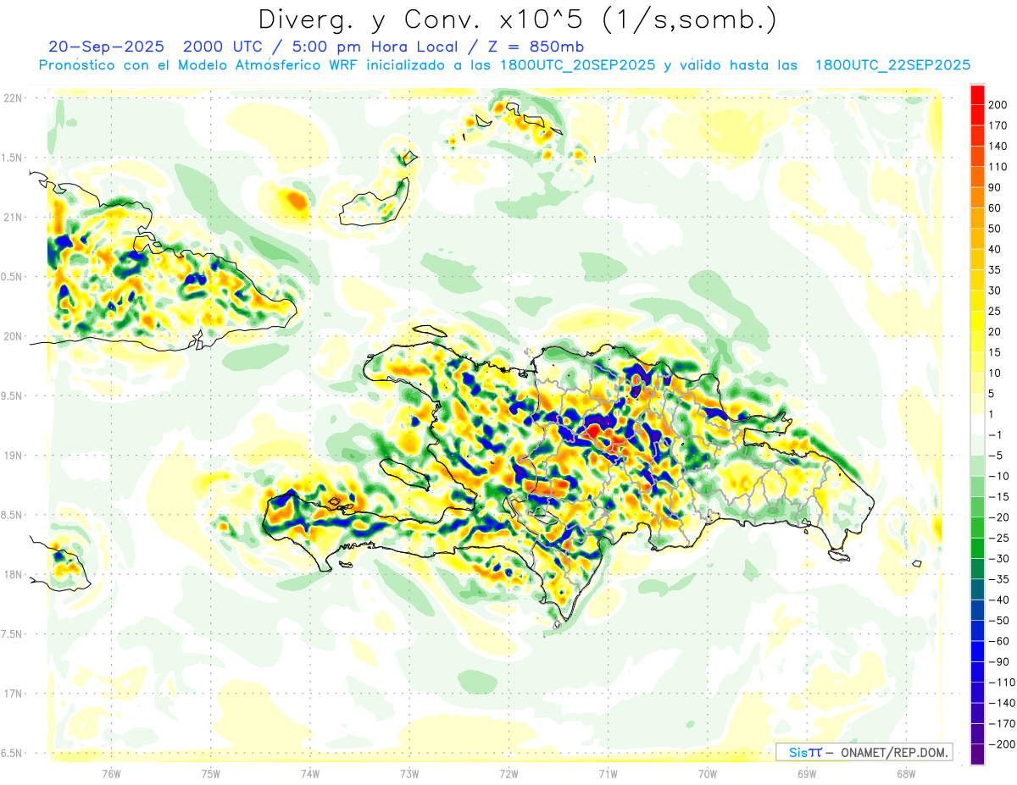This screenshot has height=785, width=1017.
Task: Click the "68W" longitude label
Action: pos(905,773)
